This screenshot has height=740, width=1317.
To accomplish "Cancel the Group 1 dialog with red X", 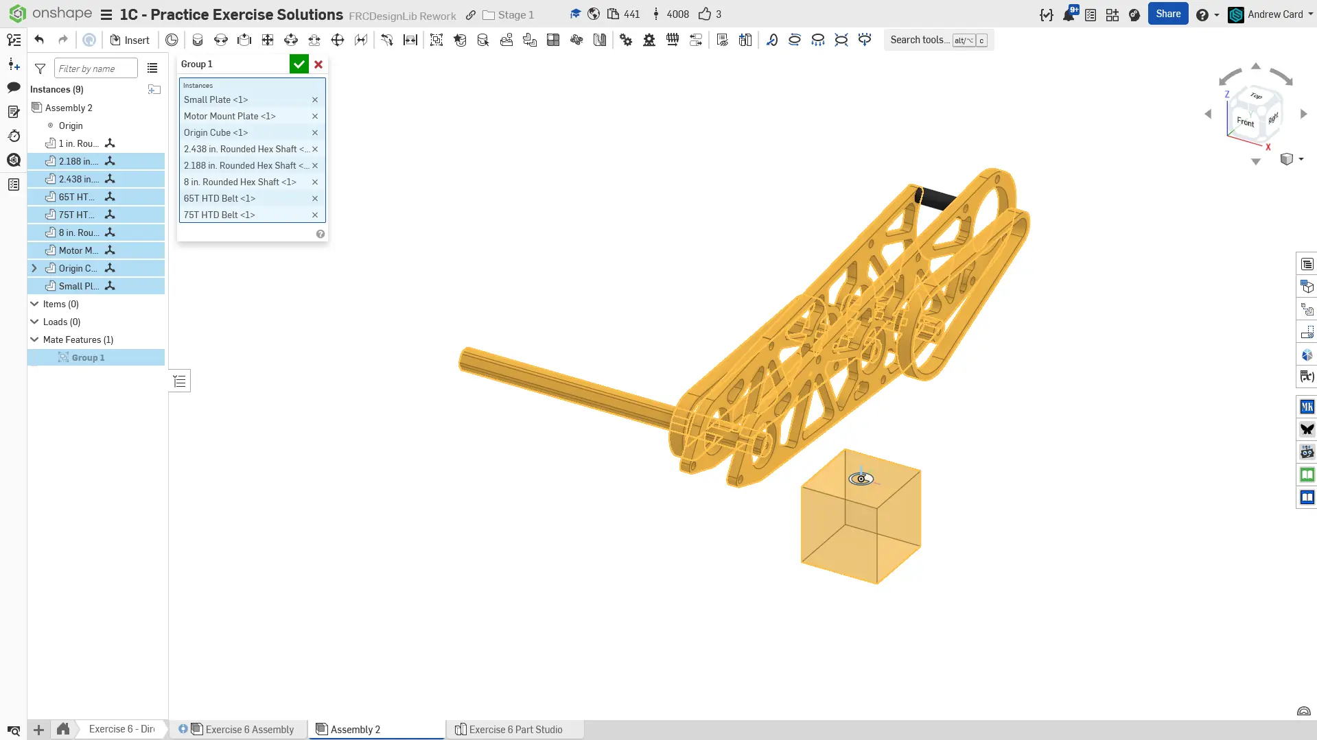I will [318, 64].
